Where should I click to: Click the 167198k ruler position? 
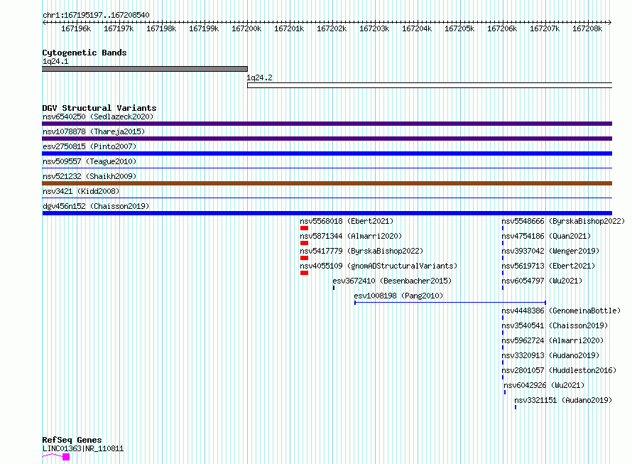click(161, 28)
